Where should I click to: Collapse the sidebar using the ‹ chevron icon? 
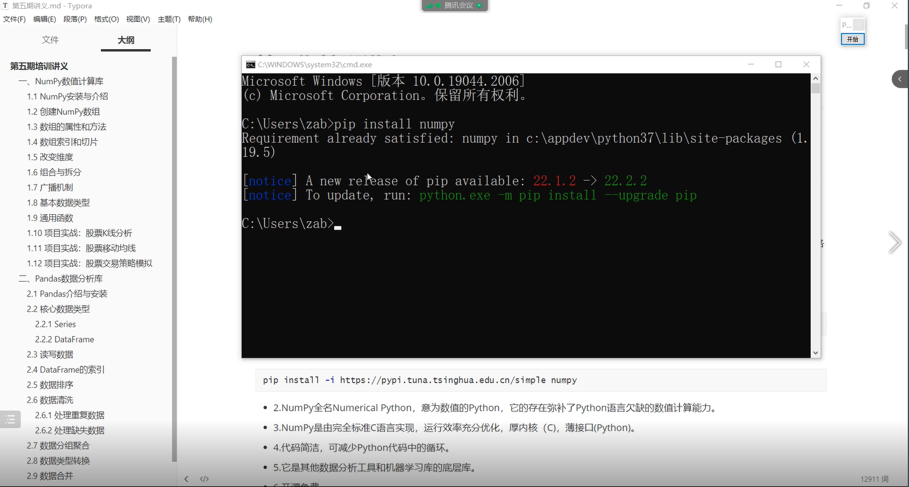[186, 479]
